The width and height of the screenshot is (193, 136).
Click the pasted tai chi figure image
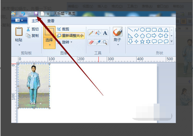coord(34,86)
